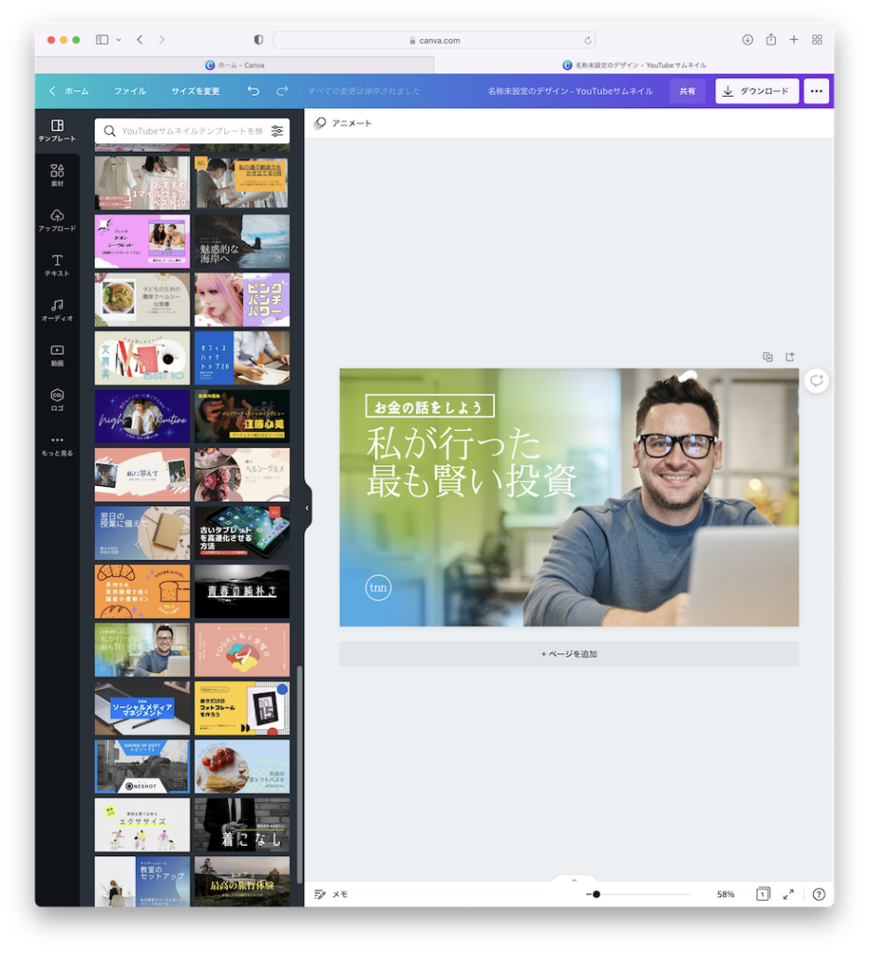Open the ロゴ (Logo) panel
The height and width of the screenshot is (953, 869).
57,400
